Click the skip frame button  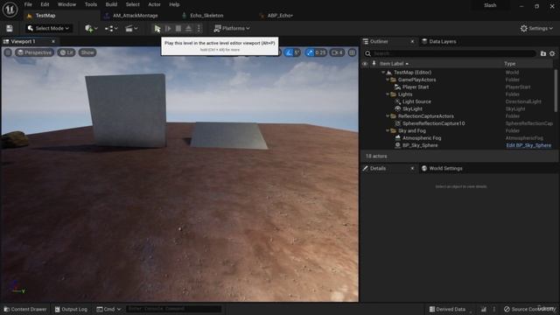coord(168,29)
